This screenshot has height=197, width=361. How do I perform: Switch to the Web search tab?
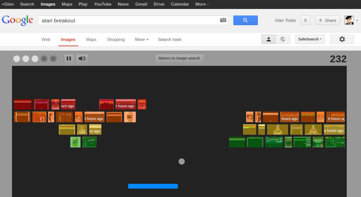tap(46, 40)
